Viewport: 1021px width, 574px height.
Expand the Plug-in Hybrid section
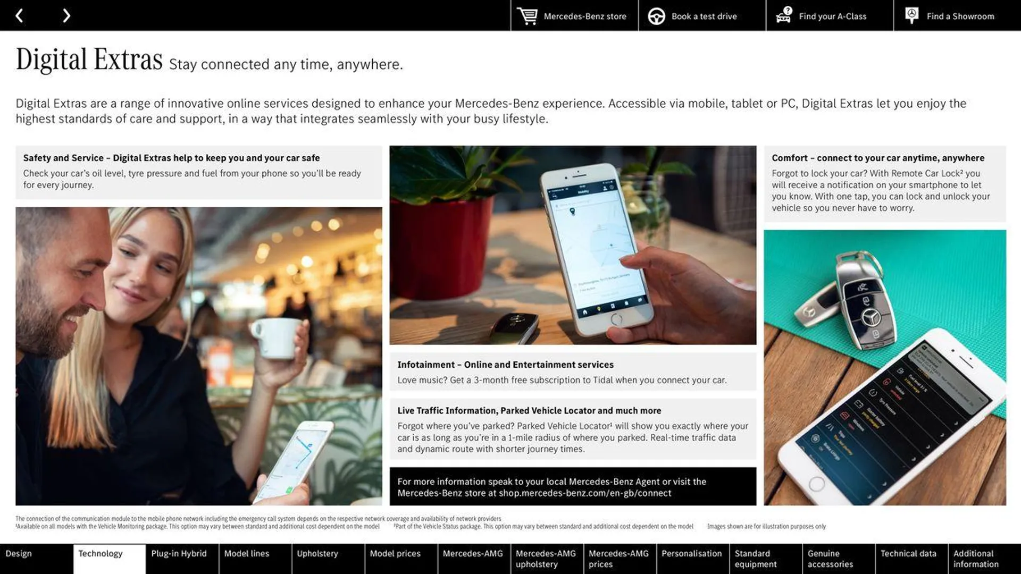coord(179,554)
